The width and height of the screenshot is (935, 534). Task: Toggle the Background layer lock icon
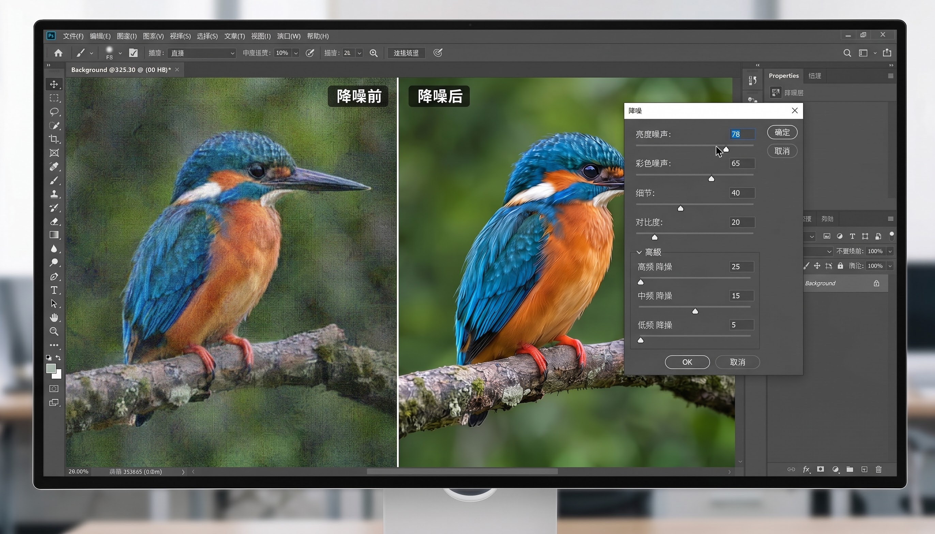[x=876, y=283]
